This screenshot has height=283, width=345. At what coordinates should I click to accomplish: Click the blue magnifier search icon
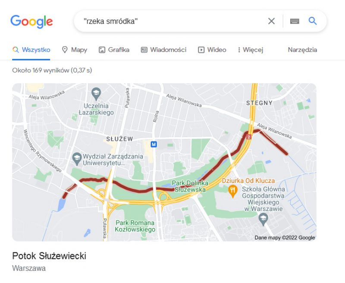coord(312,21)
